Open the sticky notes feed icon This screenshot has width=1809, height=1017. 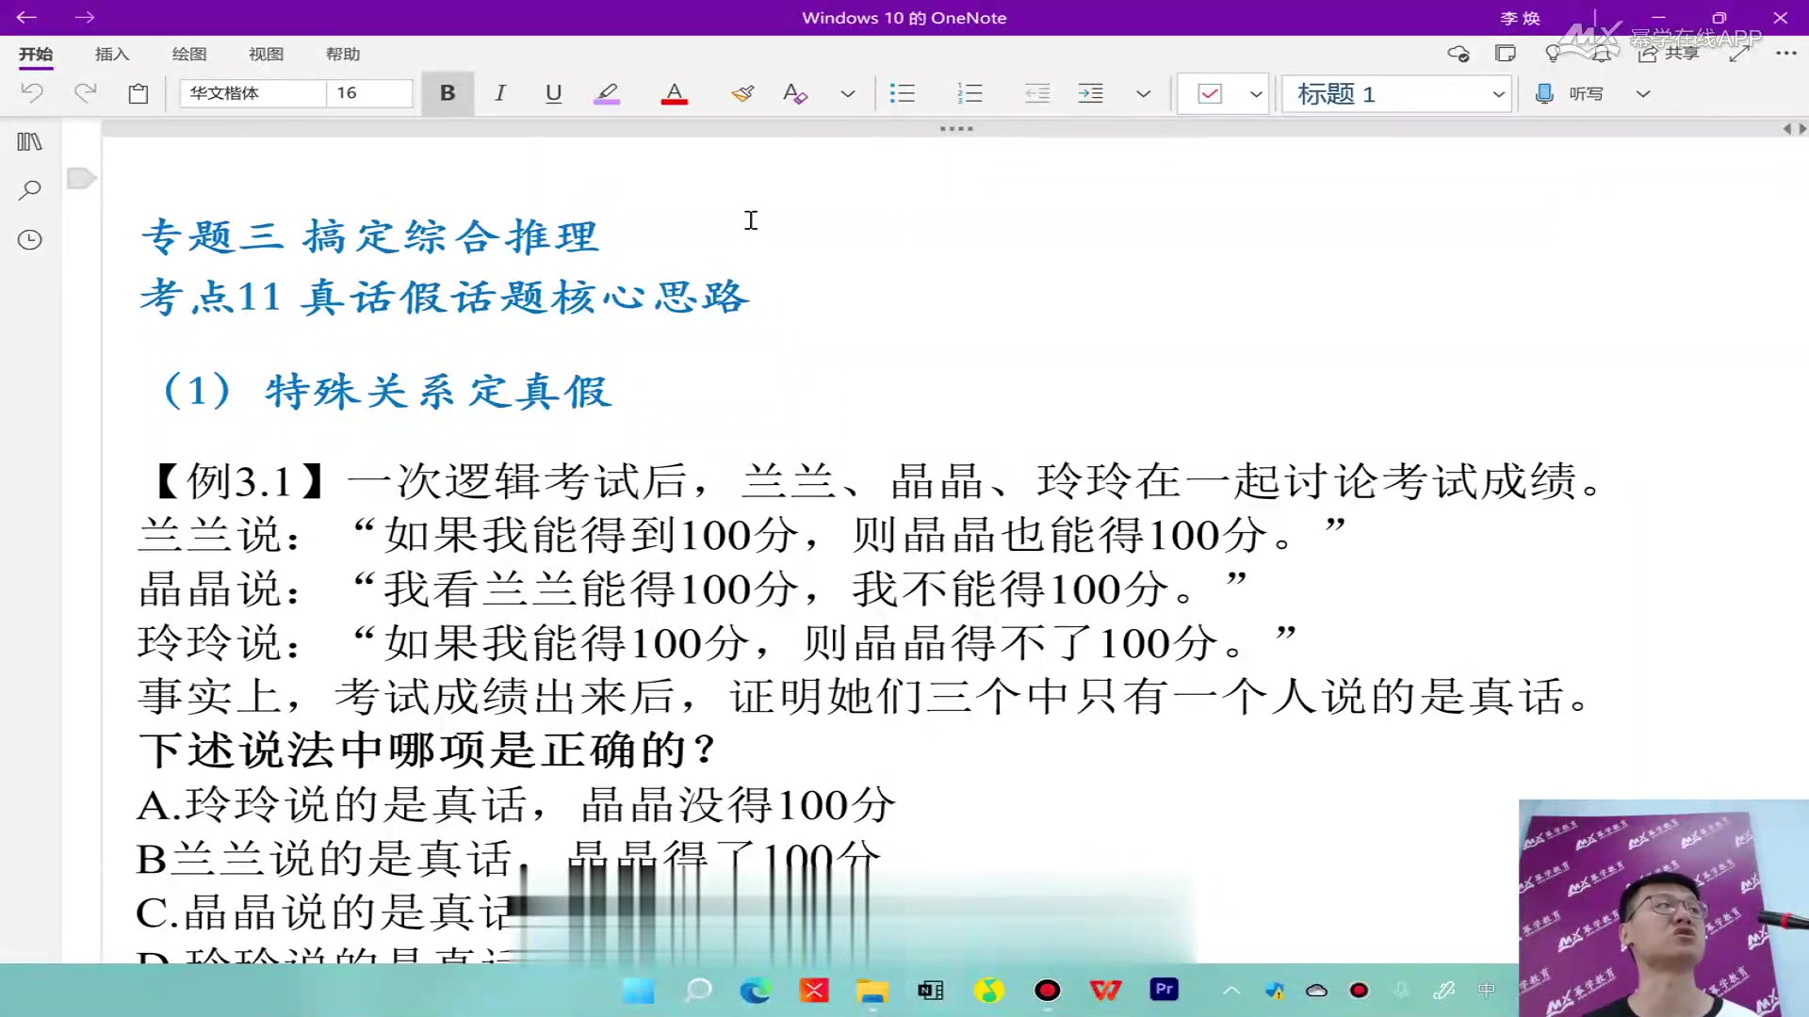1506,54
